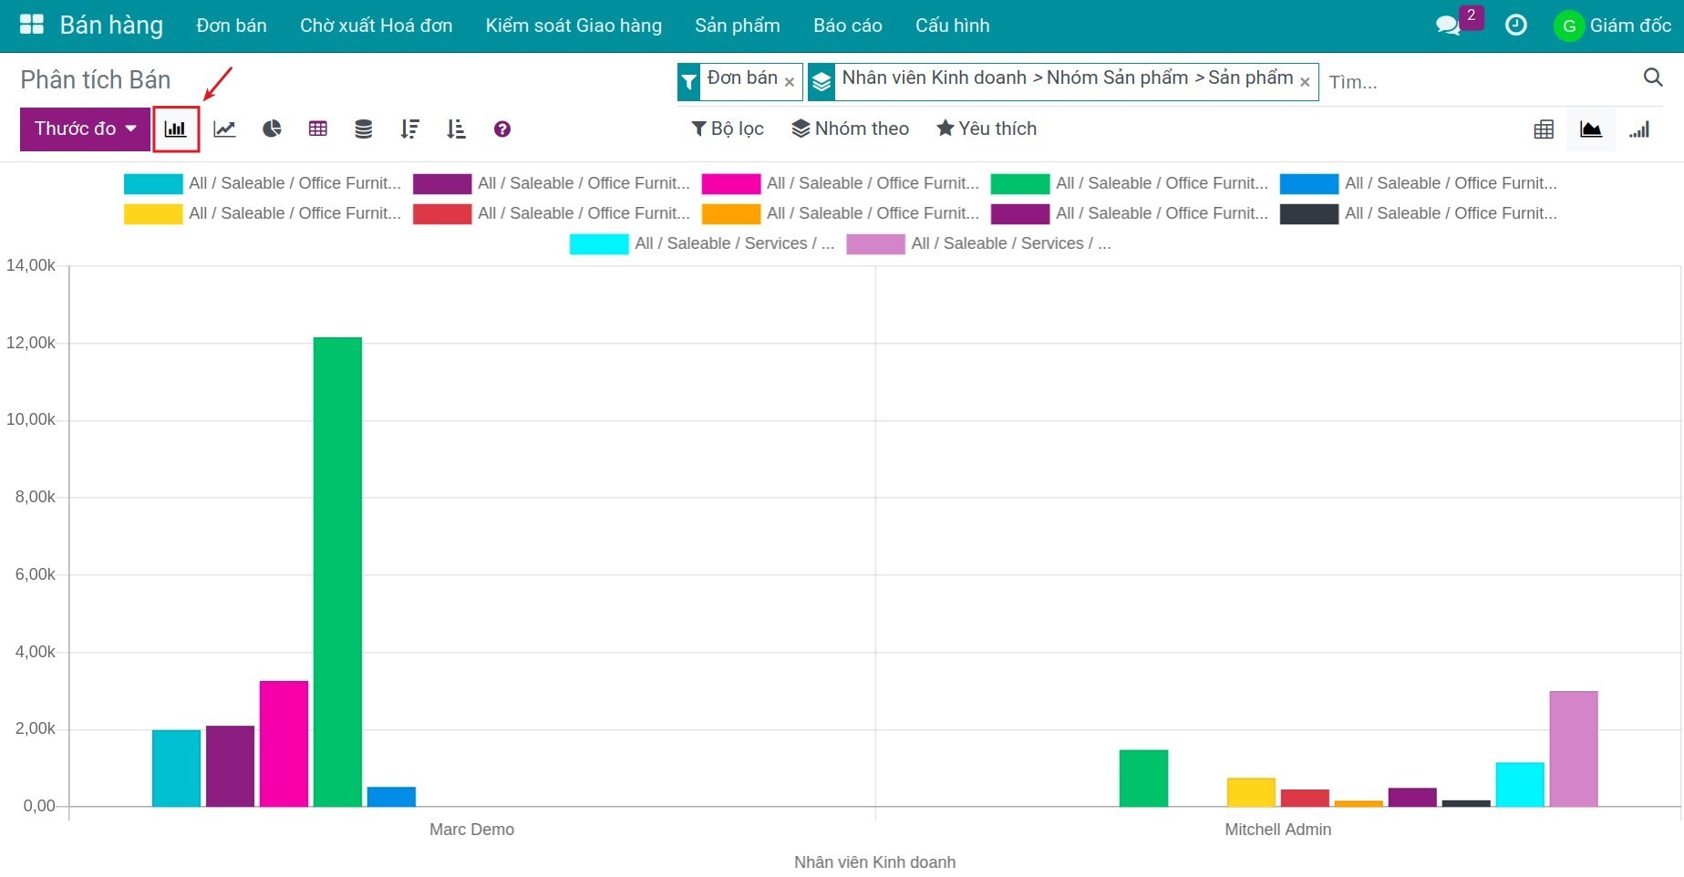Open the Báo cáo menu
The image size is (1684, 877).
tap(847, 26)
